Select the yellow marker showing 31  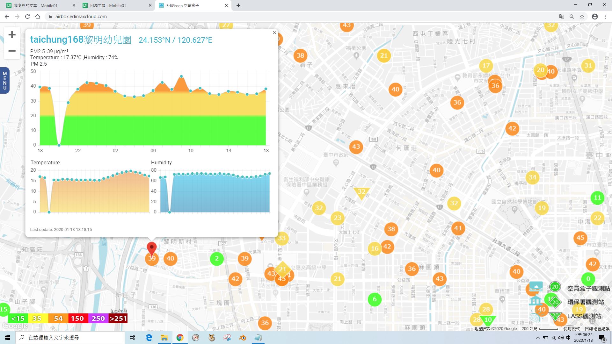588,66
